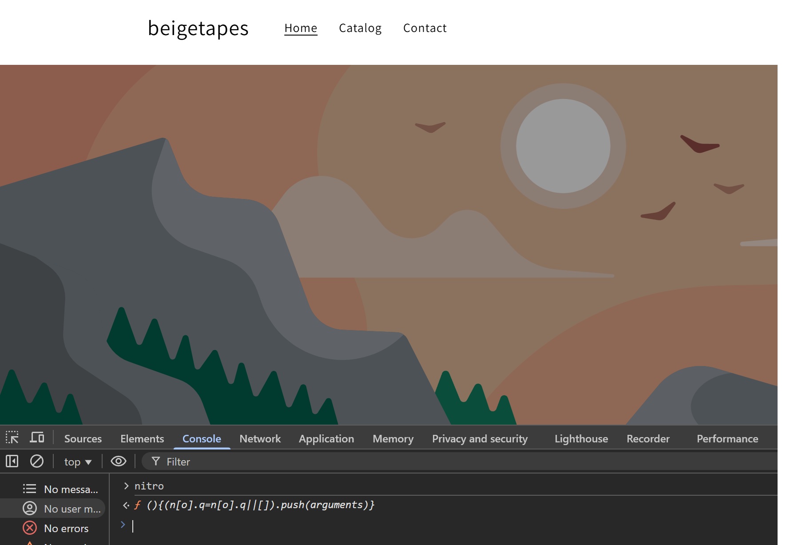Screen dimensions: 786x545
Task: Open the Catalog page link
Action: point(360,28)
